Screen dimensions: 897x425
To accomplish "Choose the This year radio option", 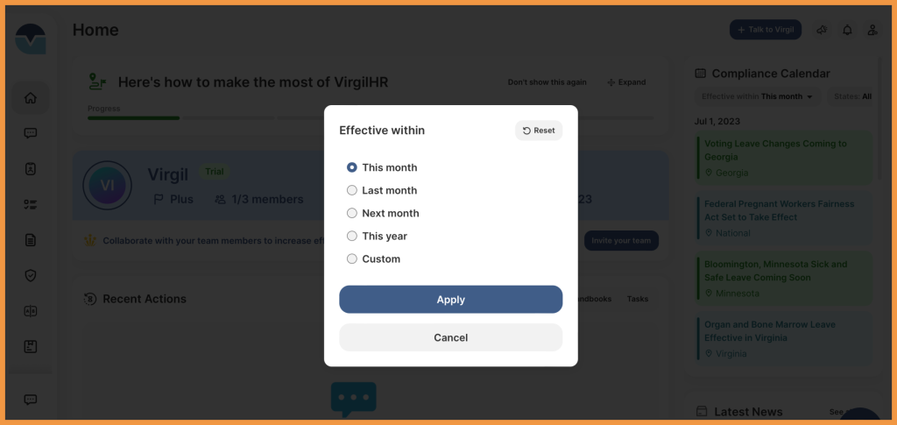I will click(377, 237).
